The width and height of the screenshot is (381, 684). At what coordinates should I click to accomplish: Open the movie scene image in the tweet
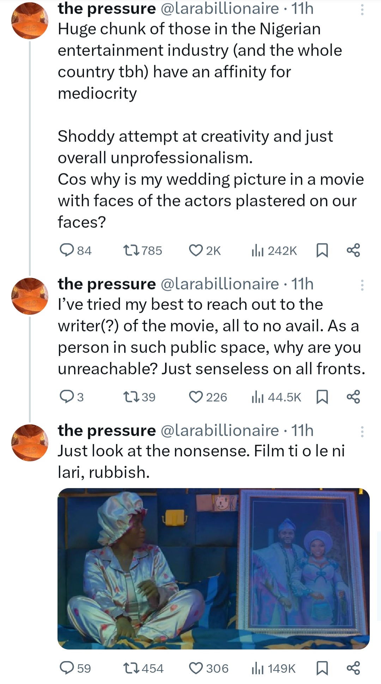[x=213, y=568]
